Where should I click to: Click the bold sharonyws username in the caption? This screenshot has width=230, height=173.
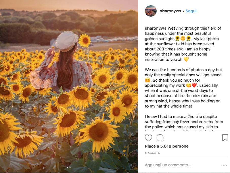pyautogui.click(x=156, y=28)
